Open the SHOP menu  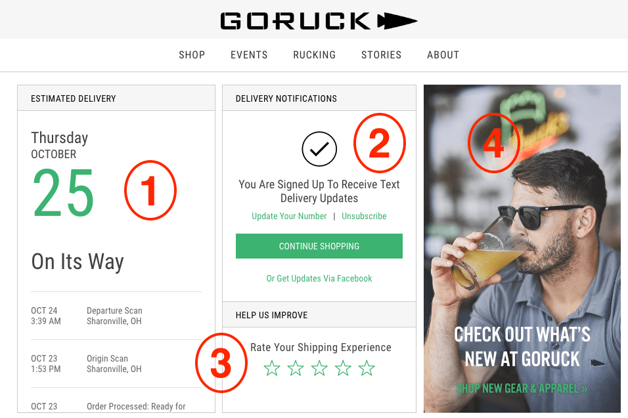192,55
